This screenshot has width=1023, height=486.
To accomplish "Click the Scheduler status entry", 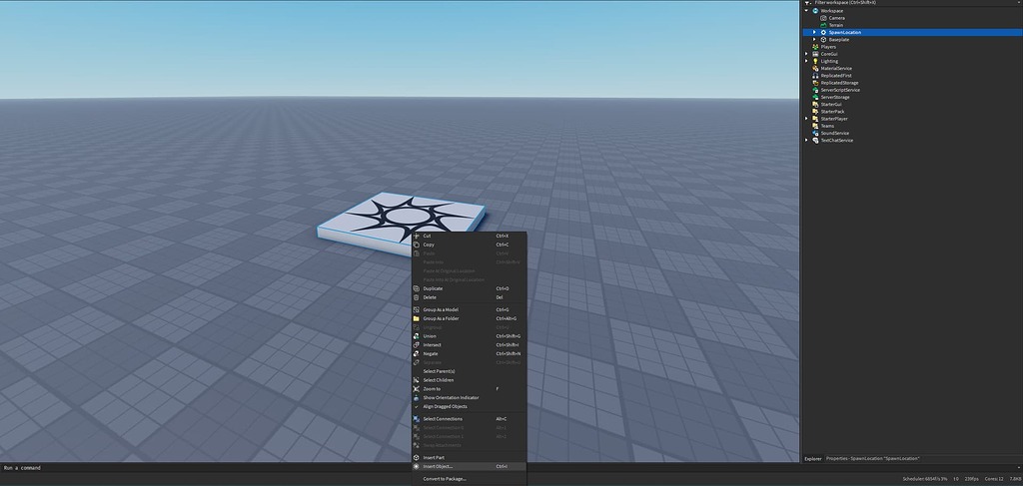I will coord(925,479).
